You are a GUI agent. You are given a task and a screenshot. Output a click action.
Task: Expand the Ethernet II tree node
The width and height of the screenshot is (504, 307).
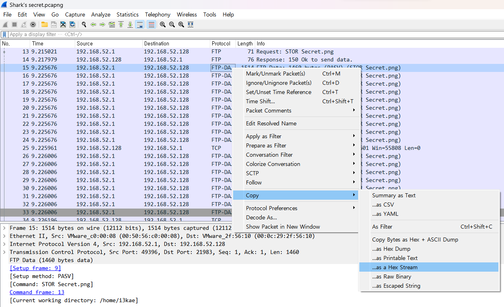[x=4, y=236]
